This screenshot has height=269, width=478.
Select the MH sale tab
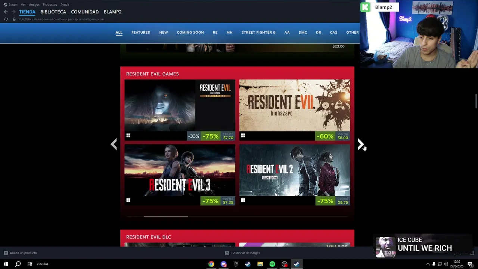[x=229, y=33]
